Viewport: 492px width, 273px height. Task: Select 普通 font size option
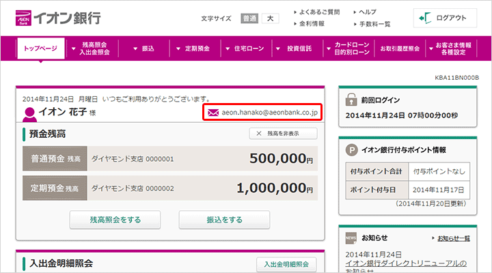250,18
